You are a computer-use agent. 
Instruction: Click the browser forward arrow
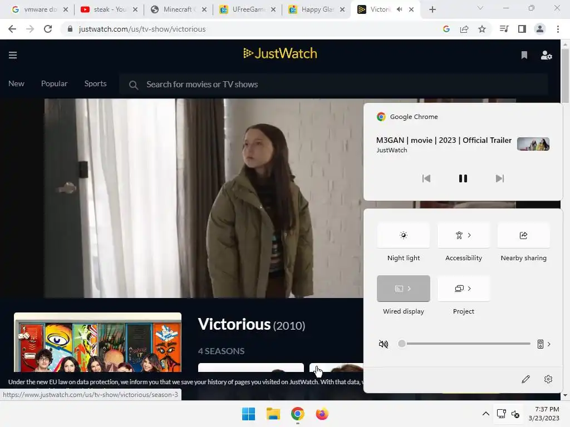[x=30, y=29]
